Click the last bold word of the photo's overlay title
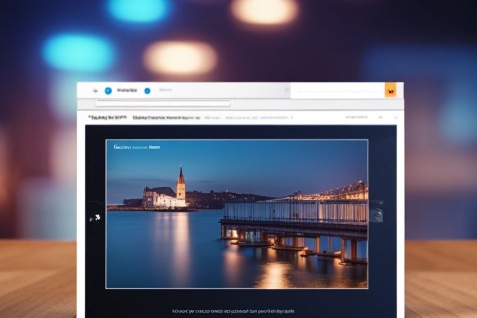Screen dimensions: 477x318 coord(154,148)
